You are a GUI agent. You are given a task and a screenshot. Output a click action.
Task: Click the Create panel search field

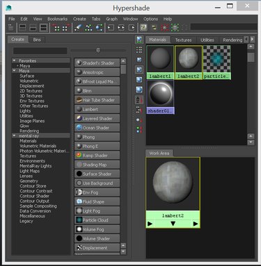tap(40, 51)
